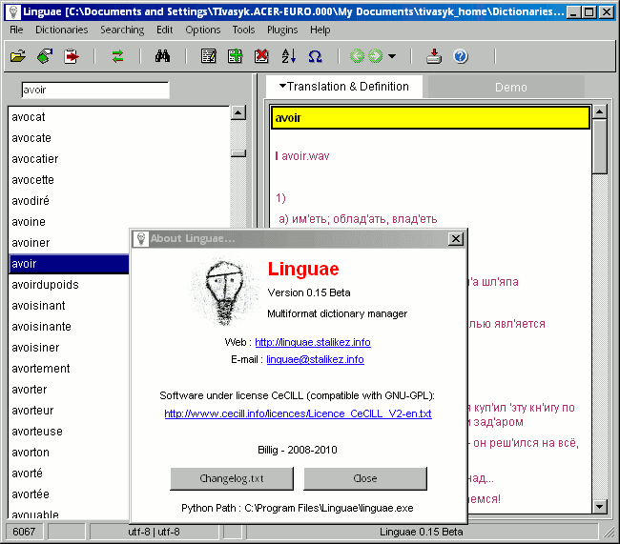Click the definition pane scrollbar thumb

(600, 147)
